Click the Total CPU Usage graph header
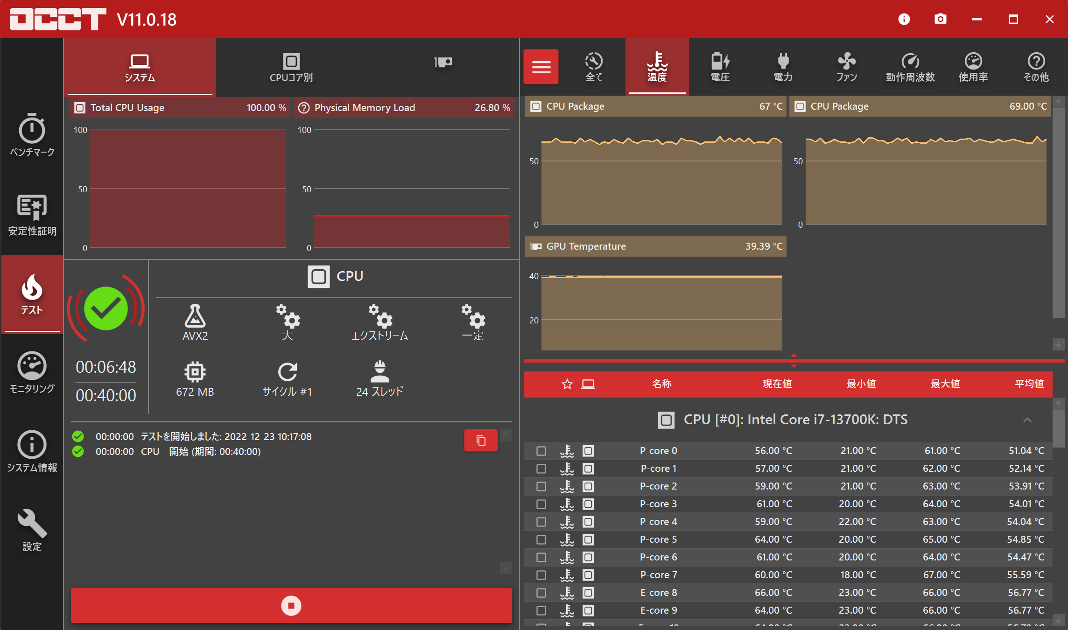The height and width of the screenshot is (630, 1068). pos(180,108)
